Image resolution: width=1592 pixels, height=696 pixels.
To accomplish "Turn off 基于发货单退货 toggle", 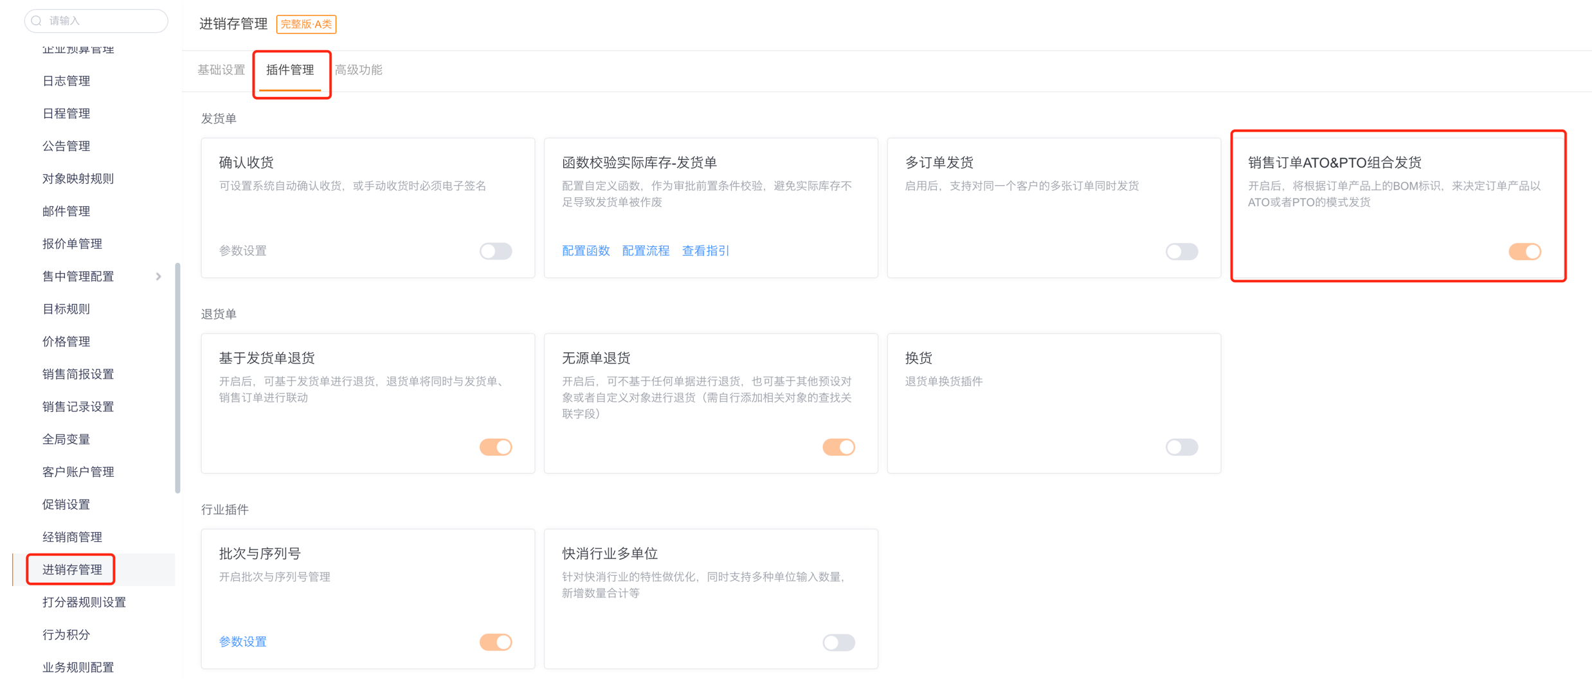I will point(495,447).
